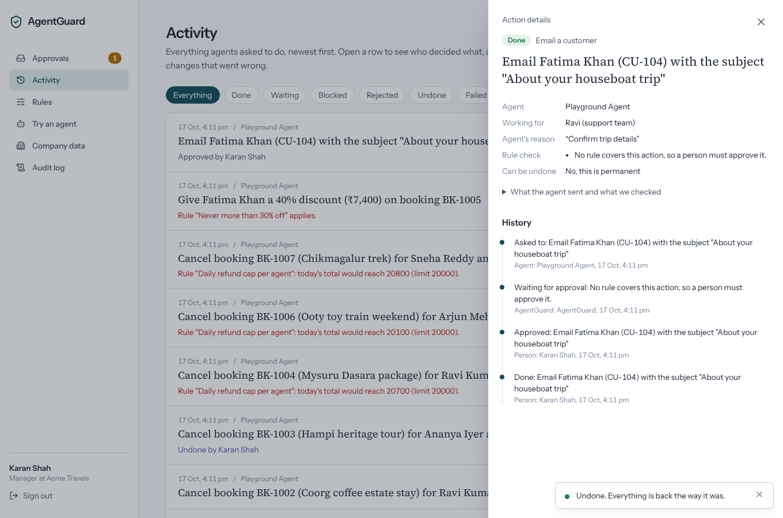783x518 pixels.
Task: Open the 40% discount booking BK-1005 row
Action: (328, 201)
